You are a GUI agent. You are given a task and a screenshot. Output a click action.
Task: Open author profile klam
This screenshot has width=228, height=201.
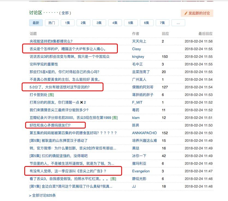click(x=136, y=118)
